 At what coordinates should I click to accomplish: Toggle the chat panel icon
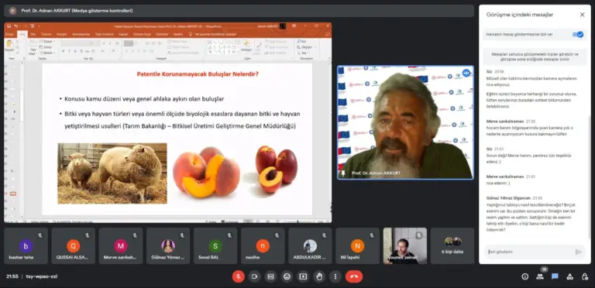click(555, 276)
